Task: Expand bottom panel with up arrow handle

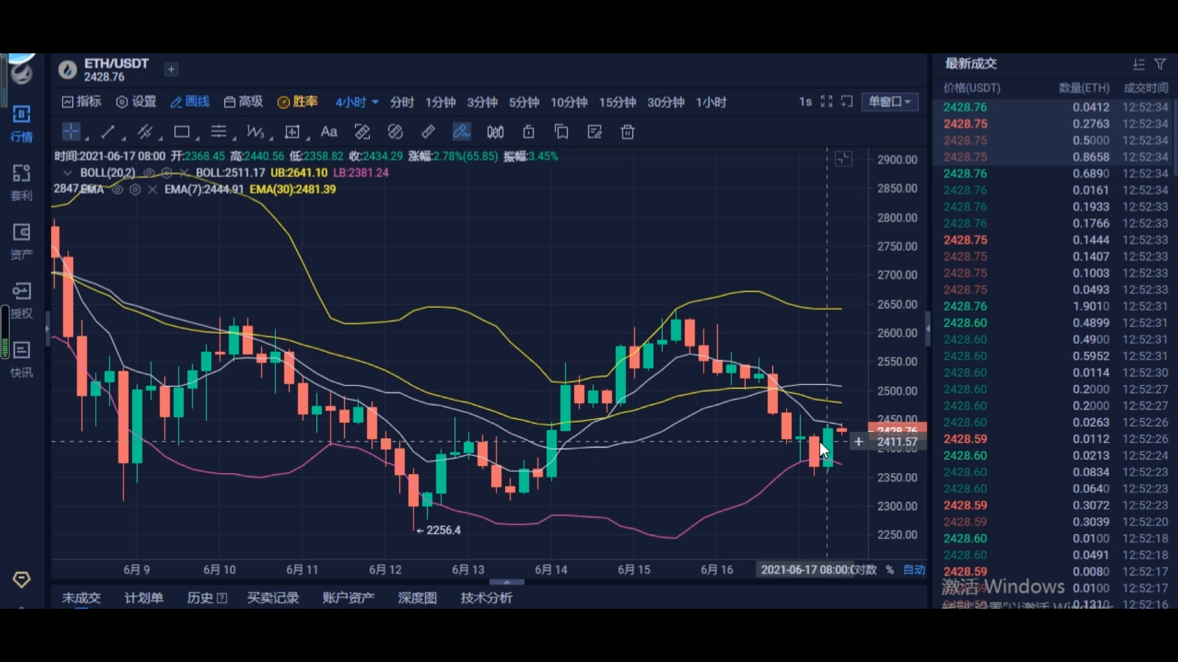Action: [x=507, y=581]
